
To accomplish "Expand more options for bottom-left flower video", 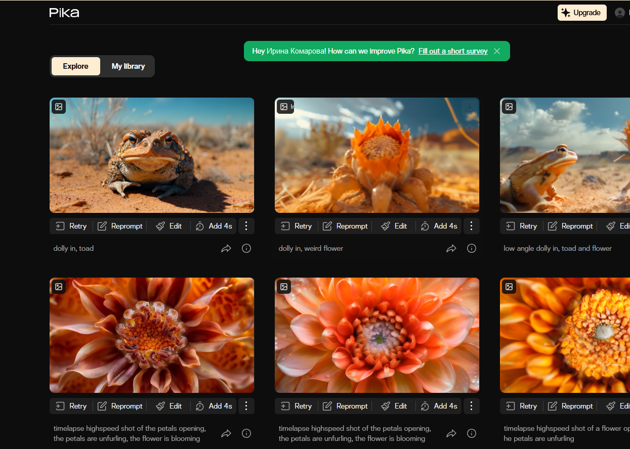I will coord(246,406).
